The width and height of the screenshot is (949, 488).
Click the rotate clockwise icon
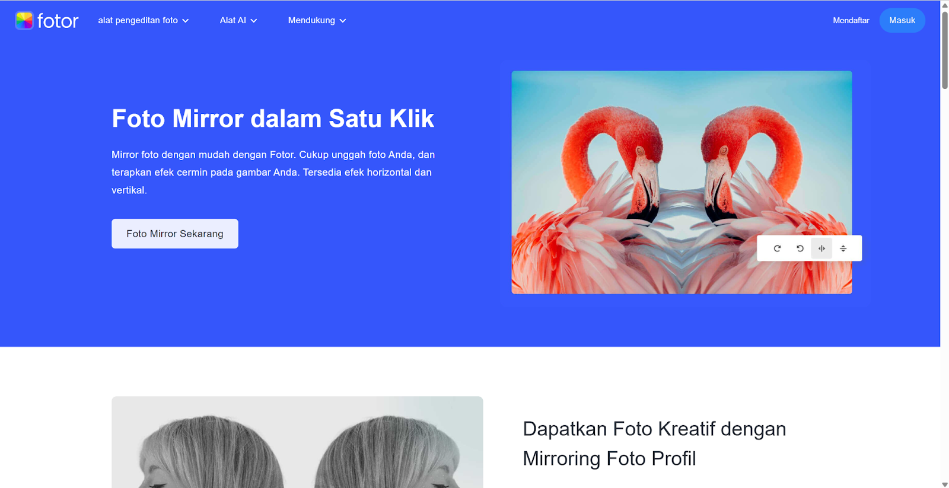[x=777, y=248]
